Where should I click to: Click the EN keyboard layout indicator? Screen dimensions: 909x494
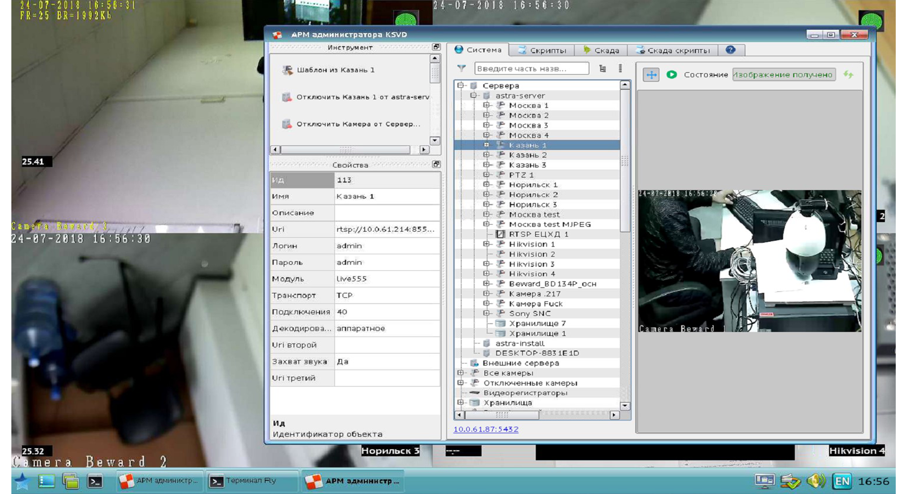[x=842, y=481]
